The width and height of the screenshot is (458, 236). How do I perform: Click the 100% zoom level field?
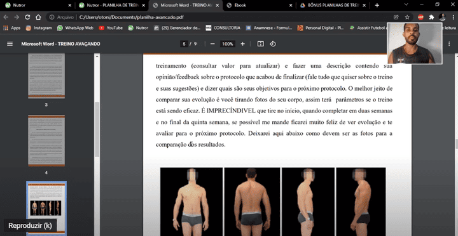coord(228,44)
